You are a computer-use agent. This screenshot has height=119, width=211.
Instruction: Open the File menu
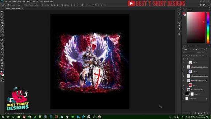click(x=6, y=1)
